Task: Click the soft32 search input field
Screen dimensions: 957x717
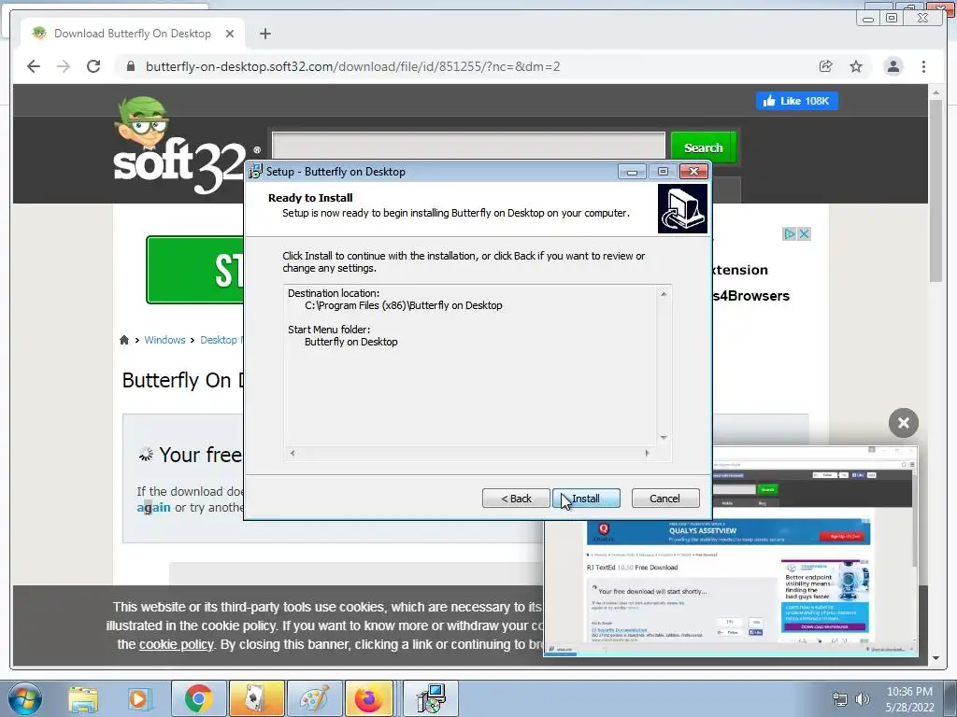Action: pos(469,148)
